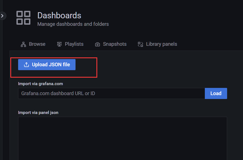Select the Library panels tab
Screen dimensions: 243x160
click(x=157, y=44)
